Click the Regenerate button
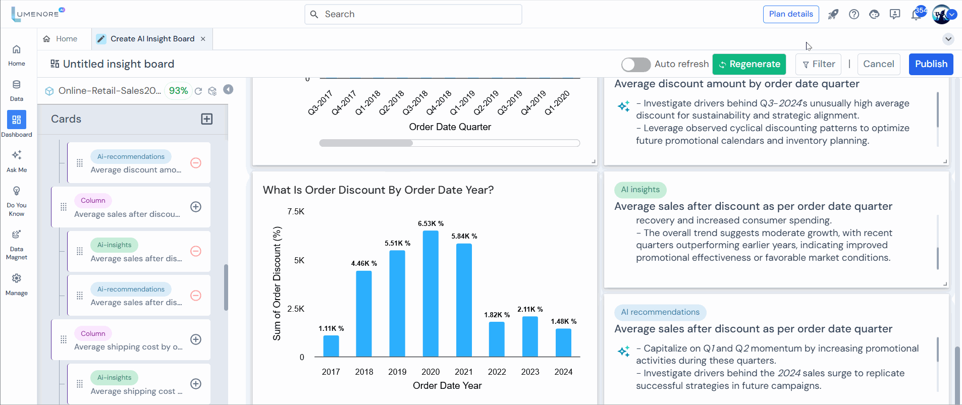This screenshot has width=962, height=405. 749,65
